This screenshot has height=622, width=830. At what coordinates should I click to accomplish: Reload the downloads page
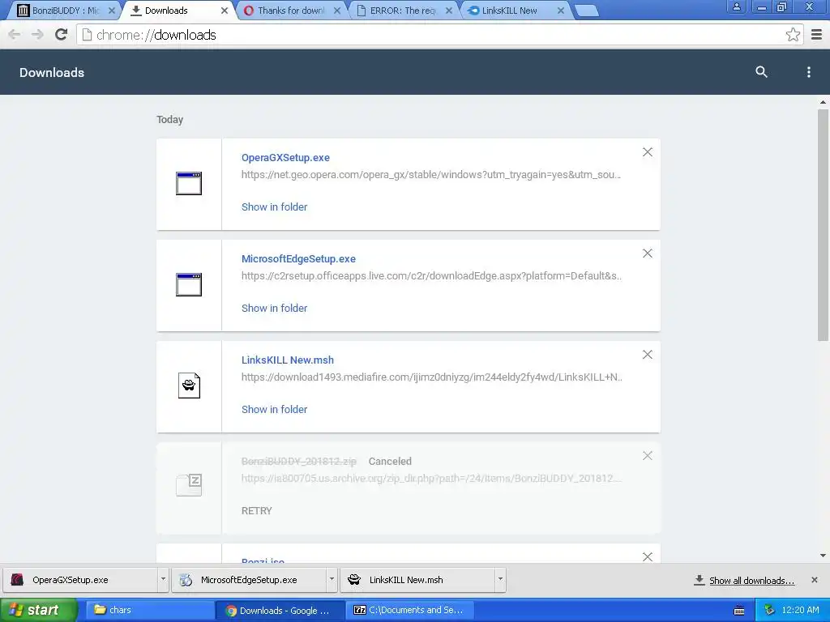[x=62, y=35]
